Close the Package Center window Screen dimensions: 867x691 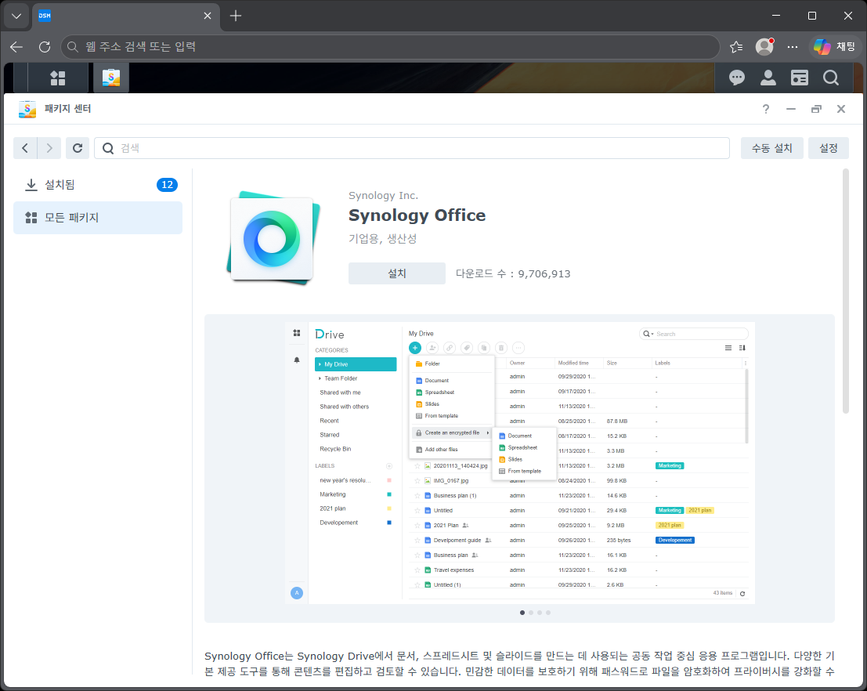coord(841,109)
